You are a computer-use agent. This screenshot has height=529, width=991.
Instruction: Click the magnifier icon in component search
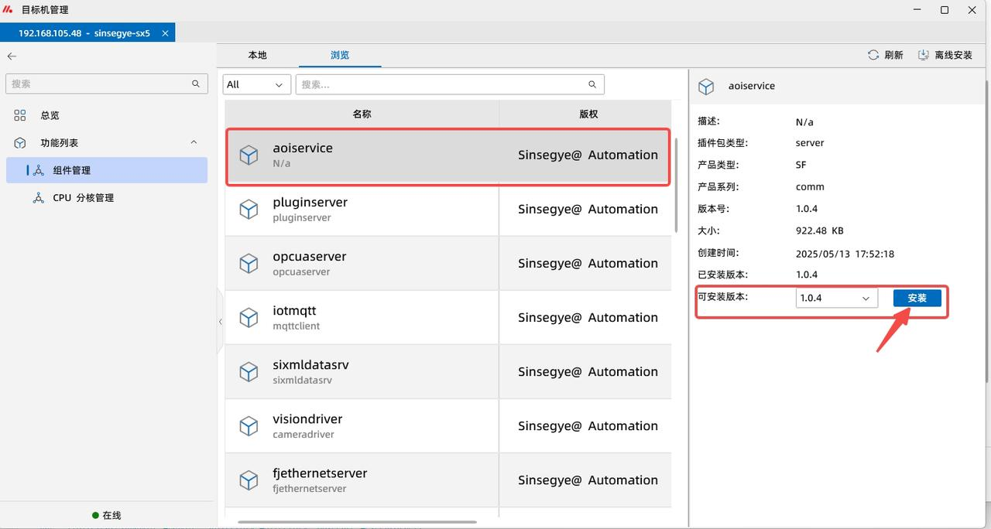(x=592, y=84)
